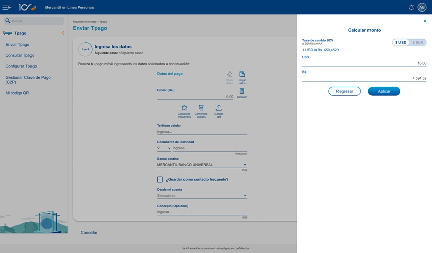The width and height of the screenshot is (432, 253).
Task: Click the USD amount field showing 10,00
Action: [364, 63]
